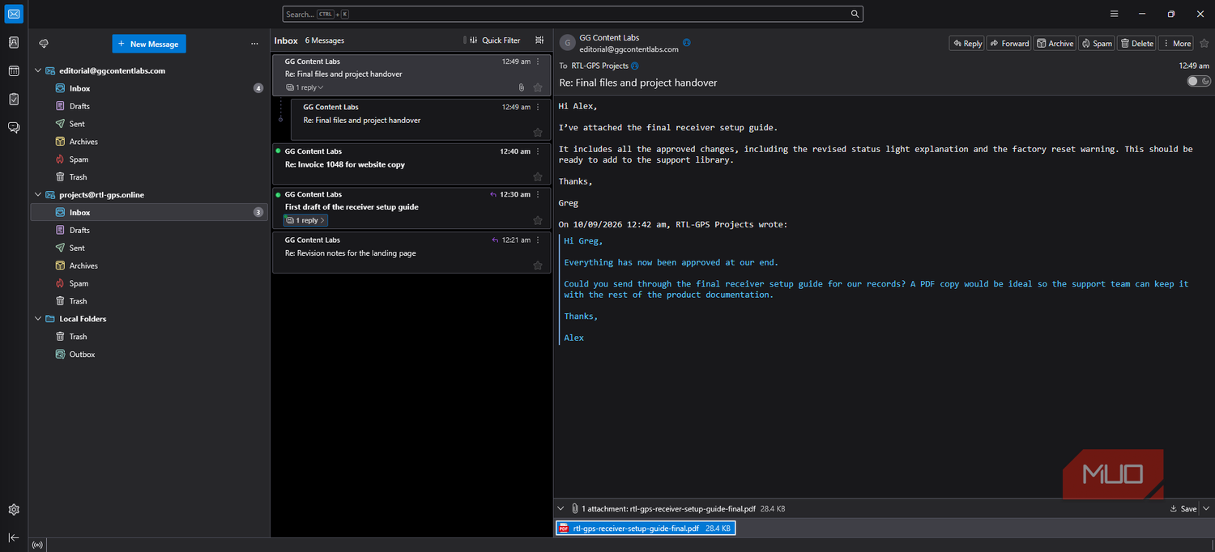Select the Revision notes for landing page message
This screenshot has width=1215, height=552.
click(411, 253)
